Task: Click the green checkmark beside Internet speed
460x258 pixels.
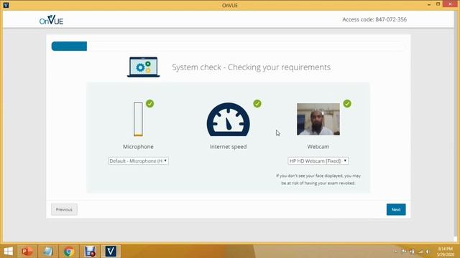Action: (x=257, y=103)
